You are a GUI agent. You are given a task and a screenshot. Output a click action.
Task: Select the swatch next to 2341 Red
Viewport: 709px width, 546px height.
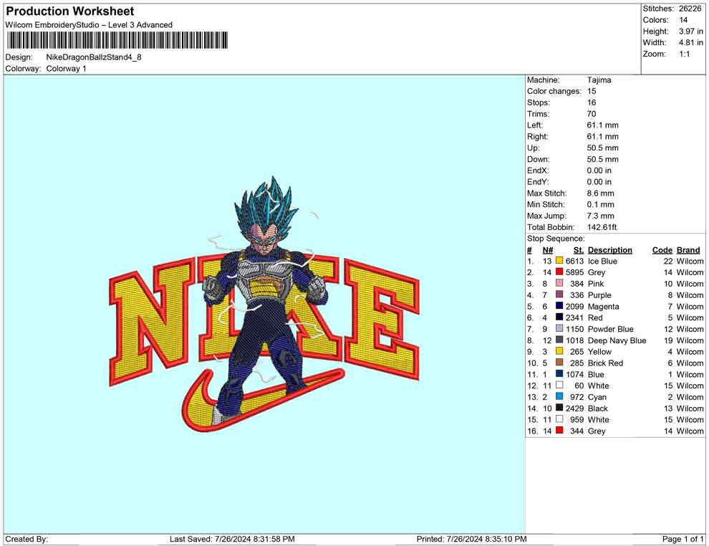(x=559, y=317)
